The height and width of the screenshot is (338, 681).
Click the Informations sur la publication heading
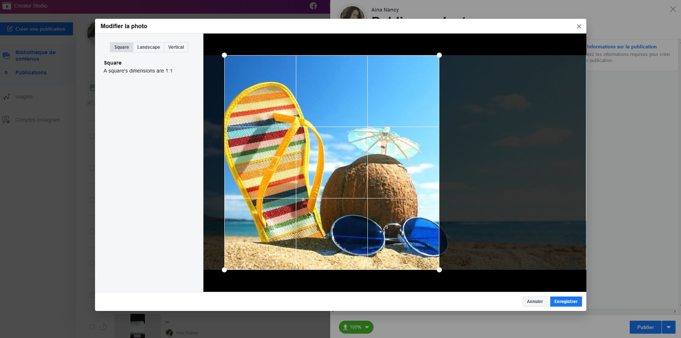[622, 47]
